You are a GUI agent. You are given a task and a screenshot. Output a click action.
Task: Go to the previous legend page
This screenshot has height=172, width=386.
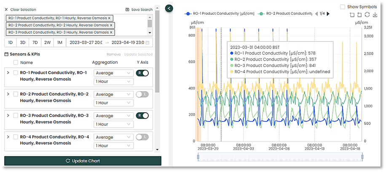316,14
